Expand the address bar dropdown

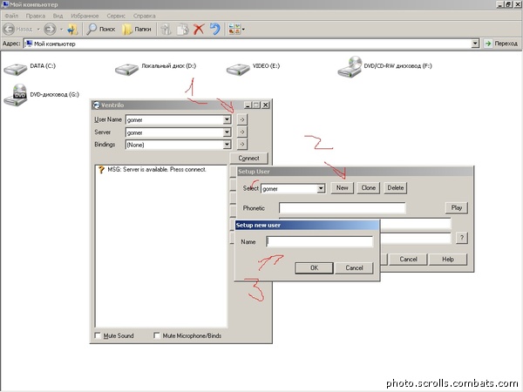coord(475,44)
